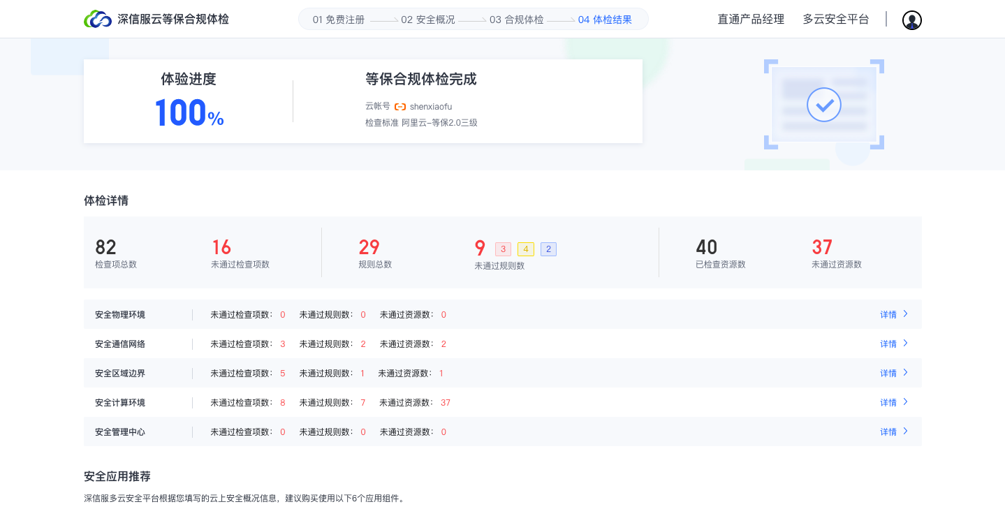1005x509 pixels.
Task: Go to step 03 合规体检
Action: tap(516, 20)
